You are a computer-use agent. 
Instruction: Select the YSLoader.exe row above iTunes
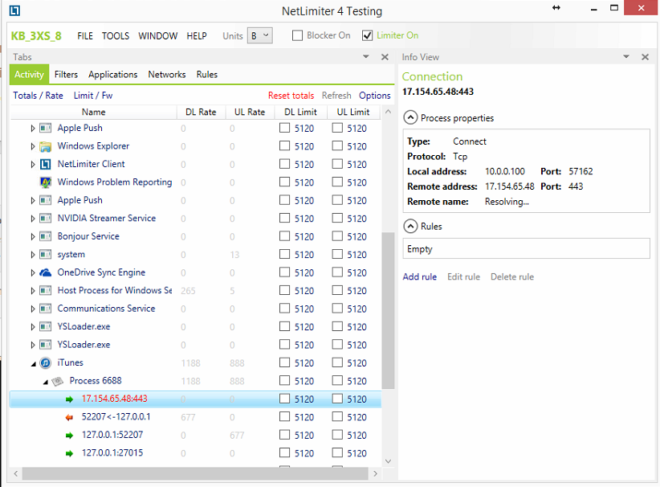(195, 345)
